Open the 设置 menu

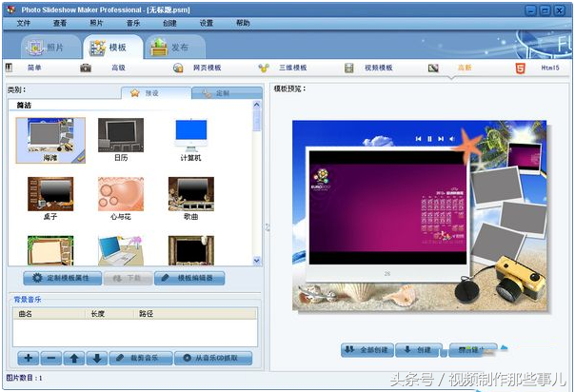207,23
